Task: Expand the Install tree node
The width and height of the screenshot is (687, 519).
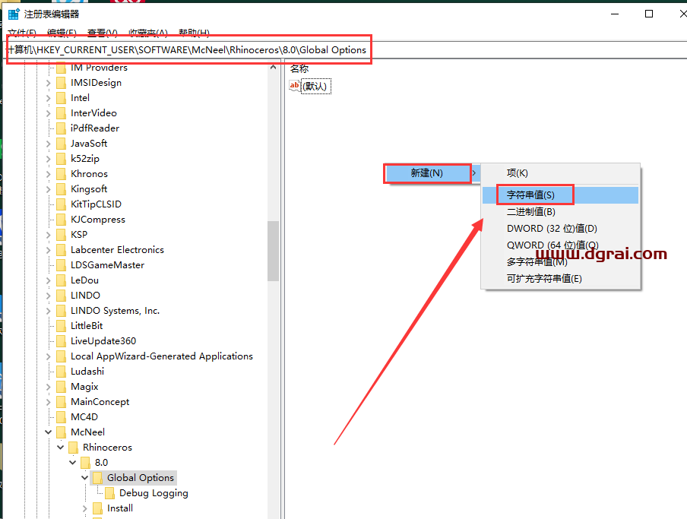Action: 85,508
